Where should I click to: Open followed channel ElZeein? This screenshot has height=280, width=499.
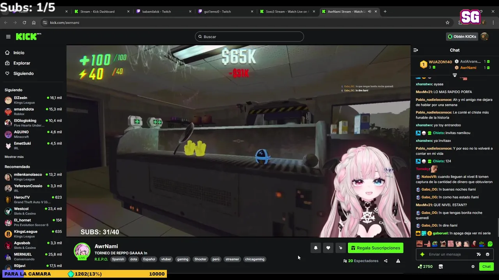tap(33, 100)
